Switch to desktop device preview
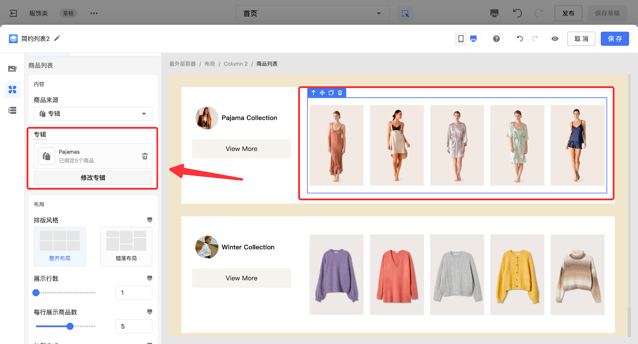Screen dimensions: 638x344 click(473, 39)
